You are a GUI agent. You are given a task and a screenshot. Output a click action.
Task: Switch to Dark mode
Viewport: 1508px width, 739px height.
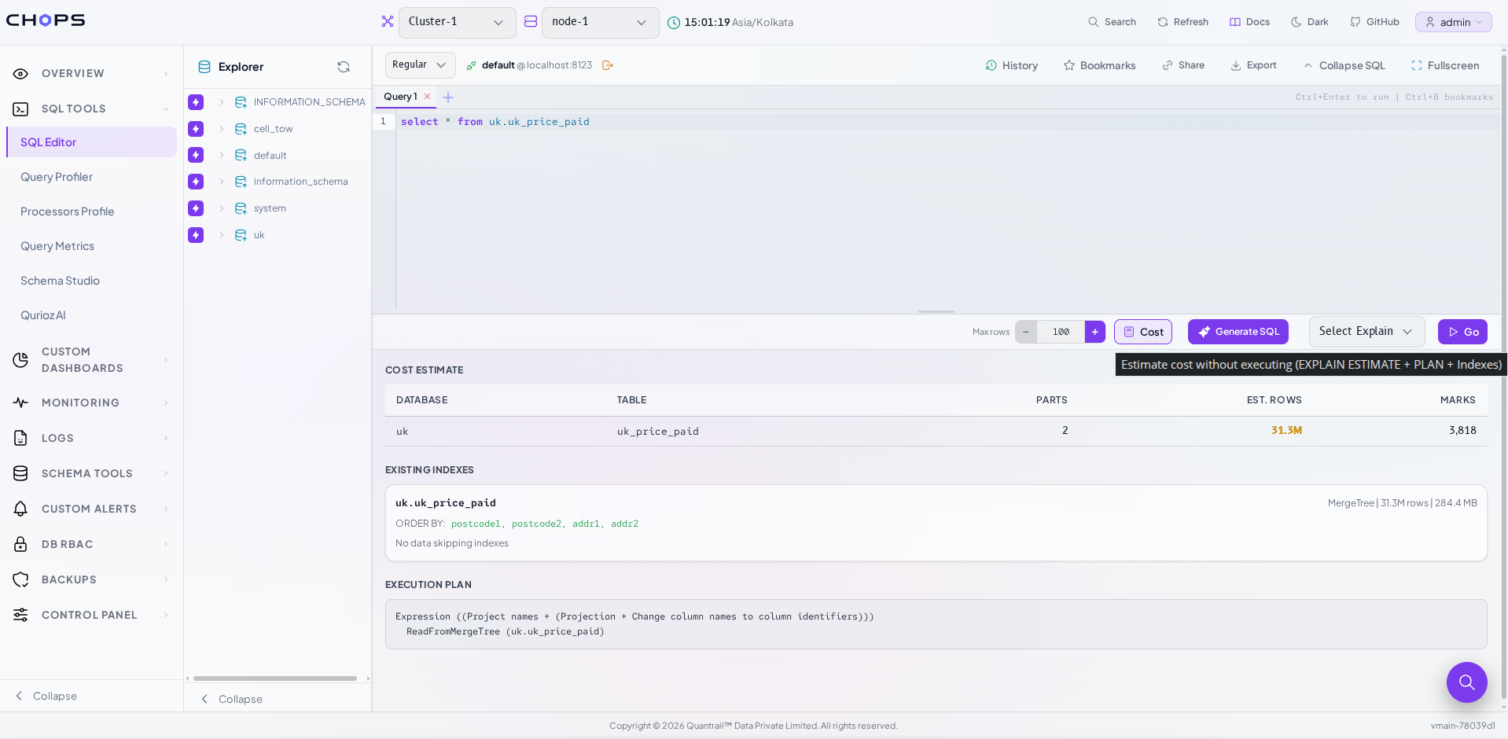(x=1310, y=22)
